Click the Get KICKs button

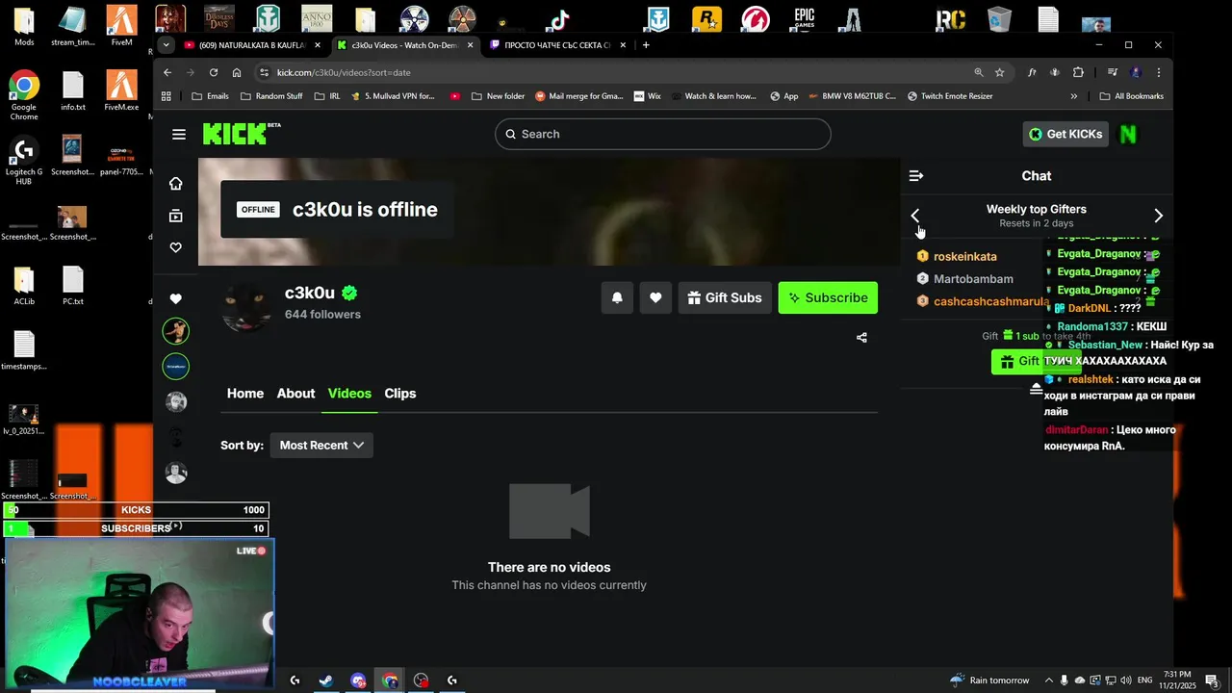[x=1065, y=134]
